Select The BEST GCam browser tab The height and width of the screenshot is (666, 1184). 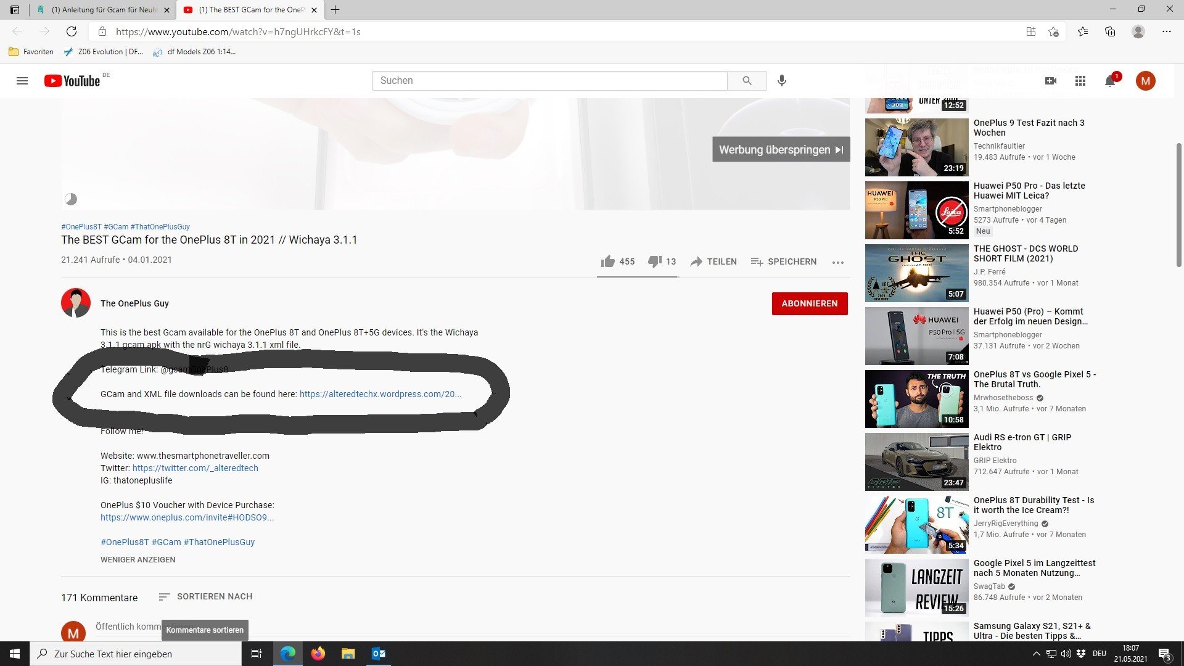coord(250,10)
